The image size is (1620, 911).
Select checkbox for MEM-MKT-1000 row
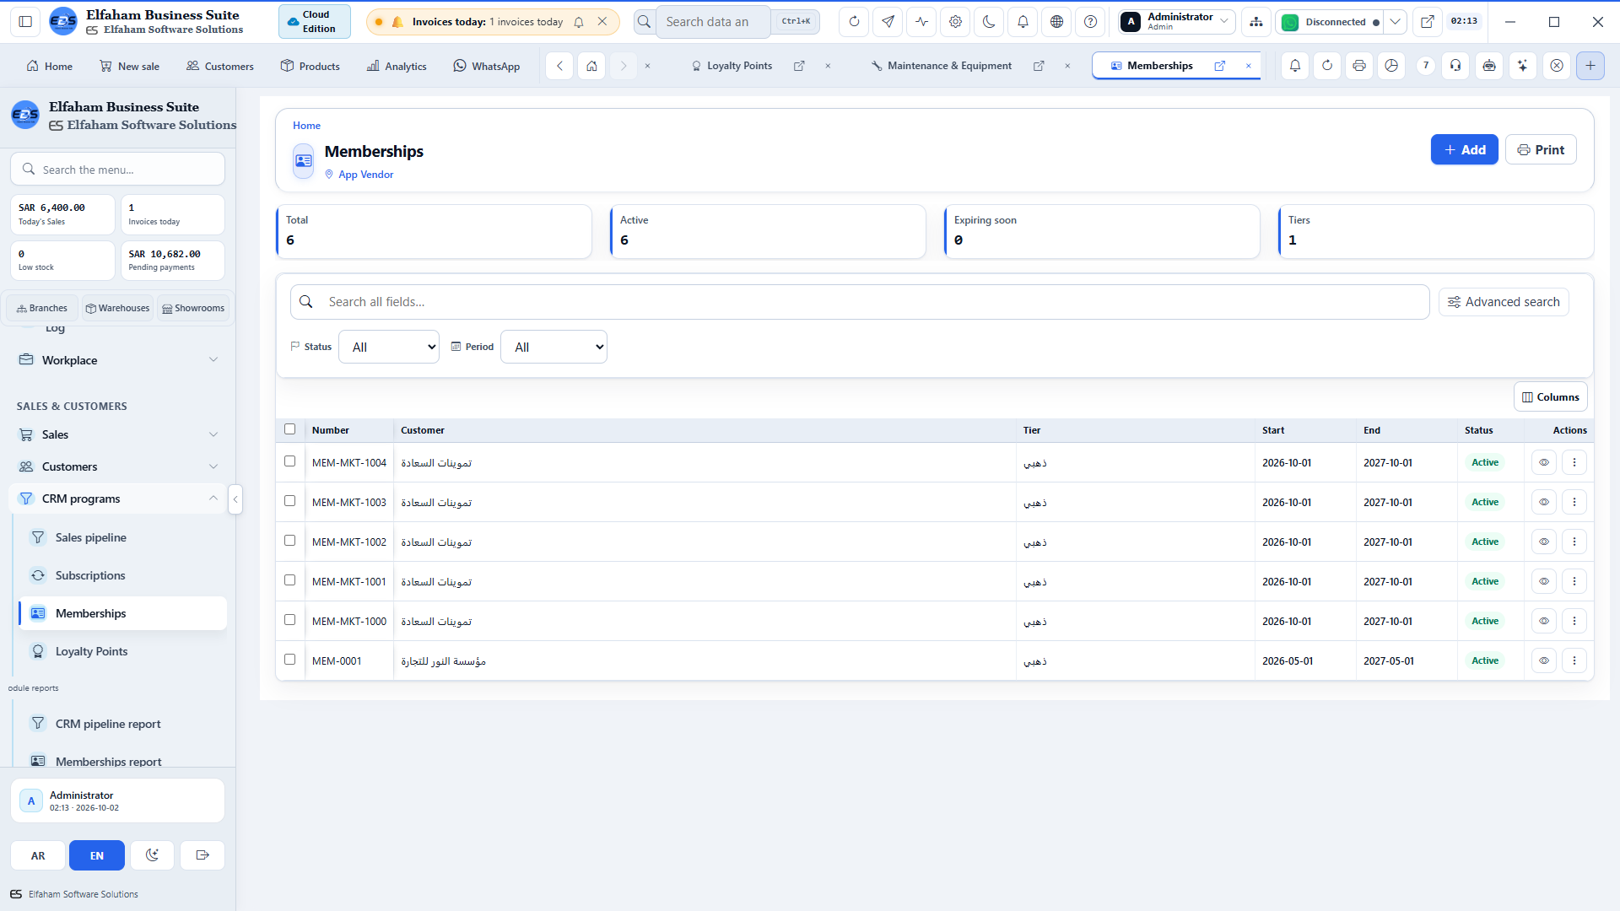coord(290,620)
